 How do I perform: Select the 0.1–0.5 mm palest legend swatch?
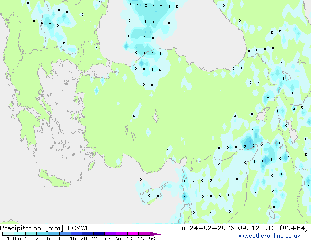[x=8, y=234]
